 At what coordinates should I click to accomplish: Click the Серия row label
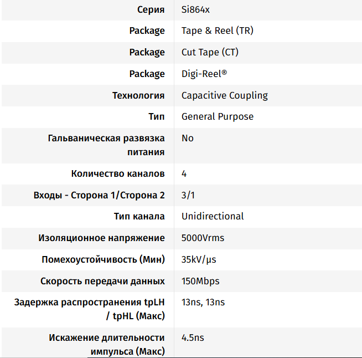pyautogui.click(x=150, y=9)
